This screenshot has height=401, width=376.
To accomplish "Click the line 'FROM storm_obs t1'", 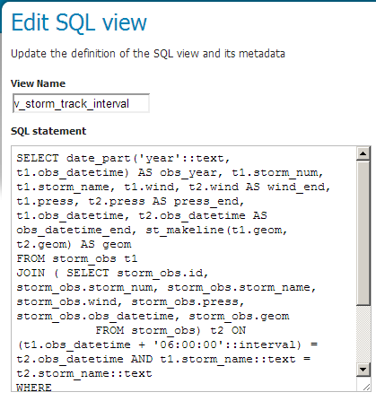I will (77, 258).
